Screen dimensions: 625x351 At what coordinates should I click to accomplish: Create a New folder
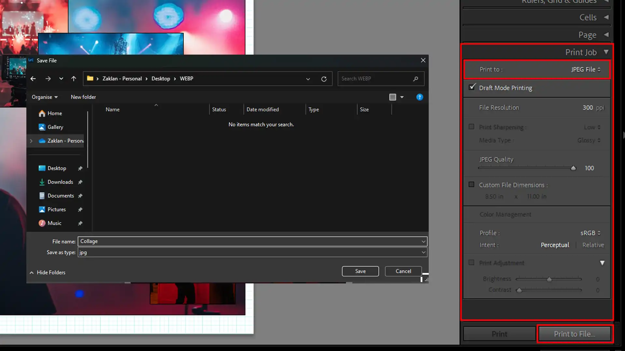coord(83,97)
